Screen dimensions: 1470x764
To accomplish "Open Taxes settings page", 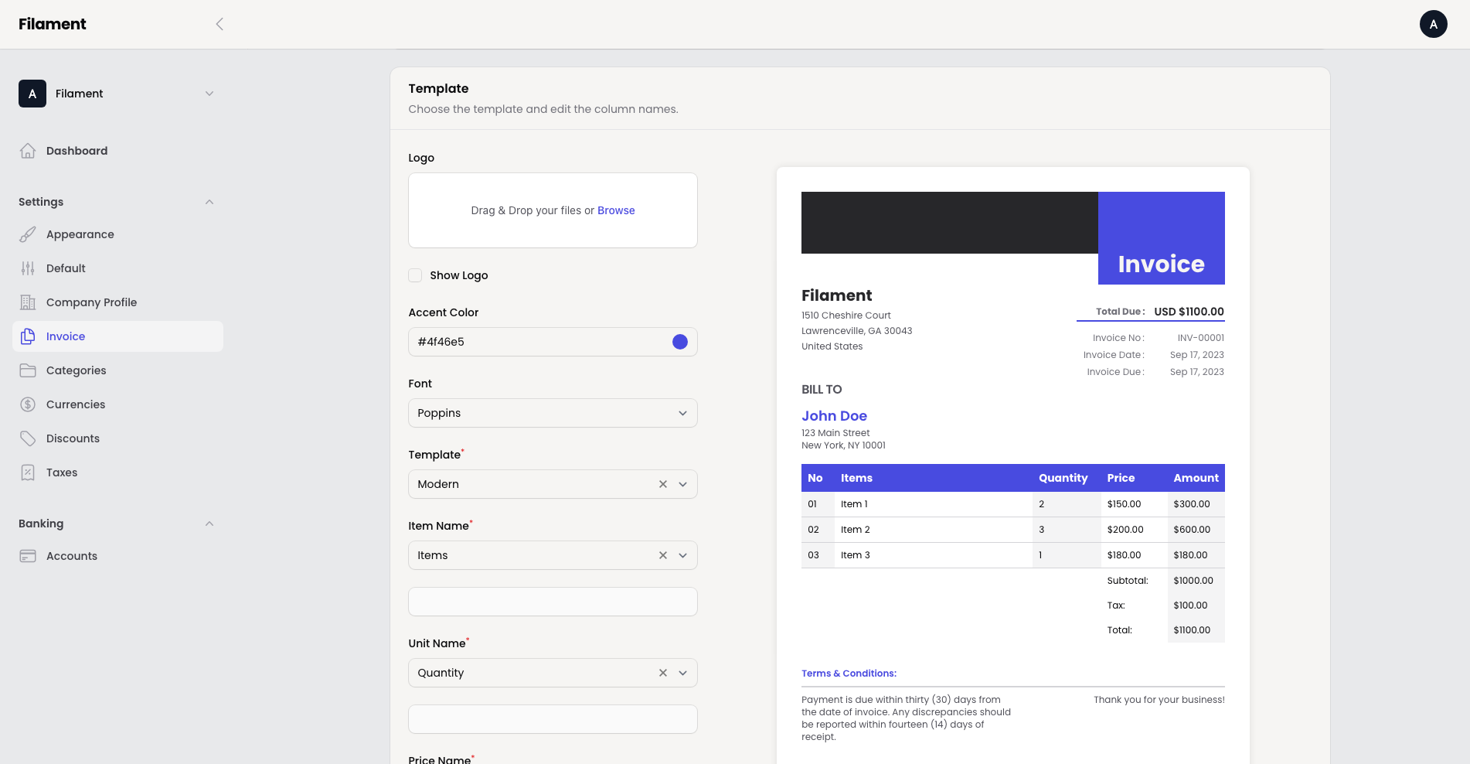I will point(117,472).
